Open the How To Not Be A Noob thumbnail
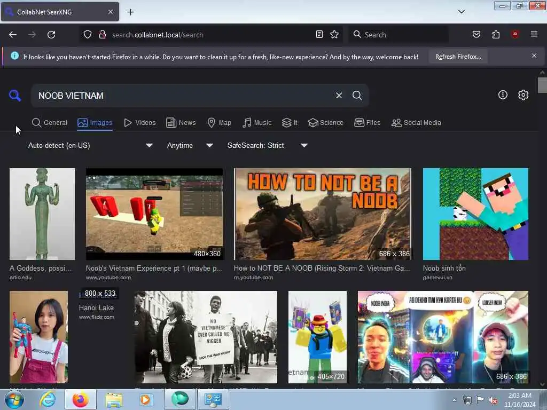This screenshot has height=410, width=547. pos(323,214)
